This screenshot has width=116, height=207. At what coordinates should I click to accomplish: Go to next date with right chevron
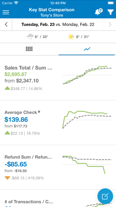point(110,25)
